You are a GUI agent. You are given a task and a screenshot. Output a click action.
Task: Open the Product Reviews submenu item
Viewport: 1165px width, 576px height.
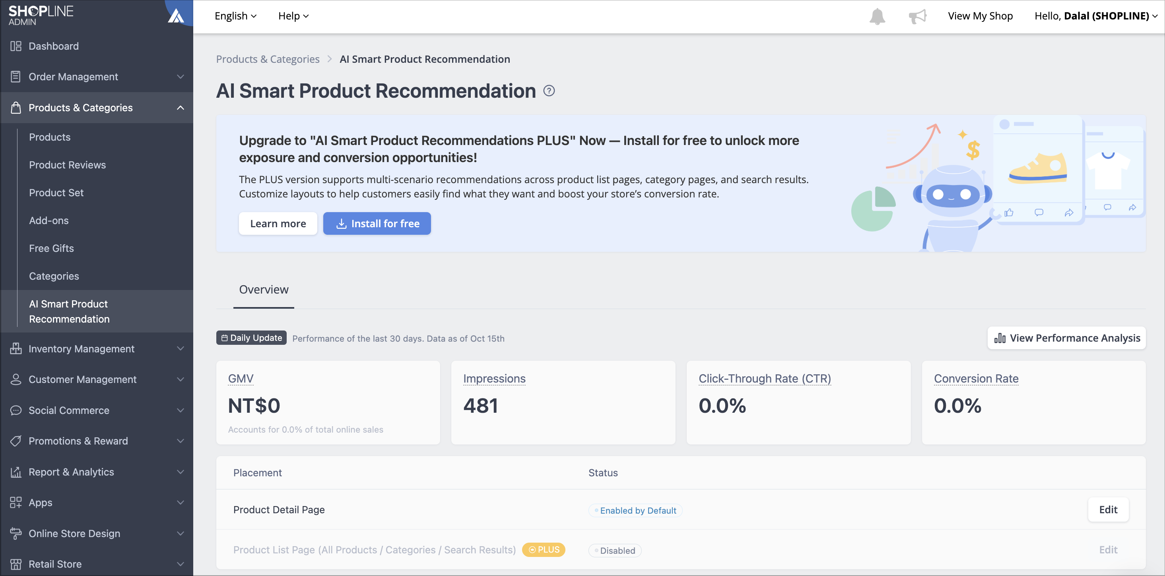point(67,165)
